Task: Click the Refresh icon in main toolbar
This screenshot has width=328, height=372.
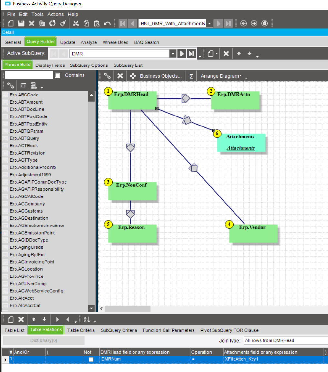Action: click(x=52, y=24)
